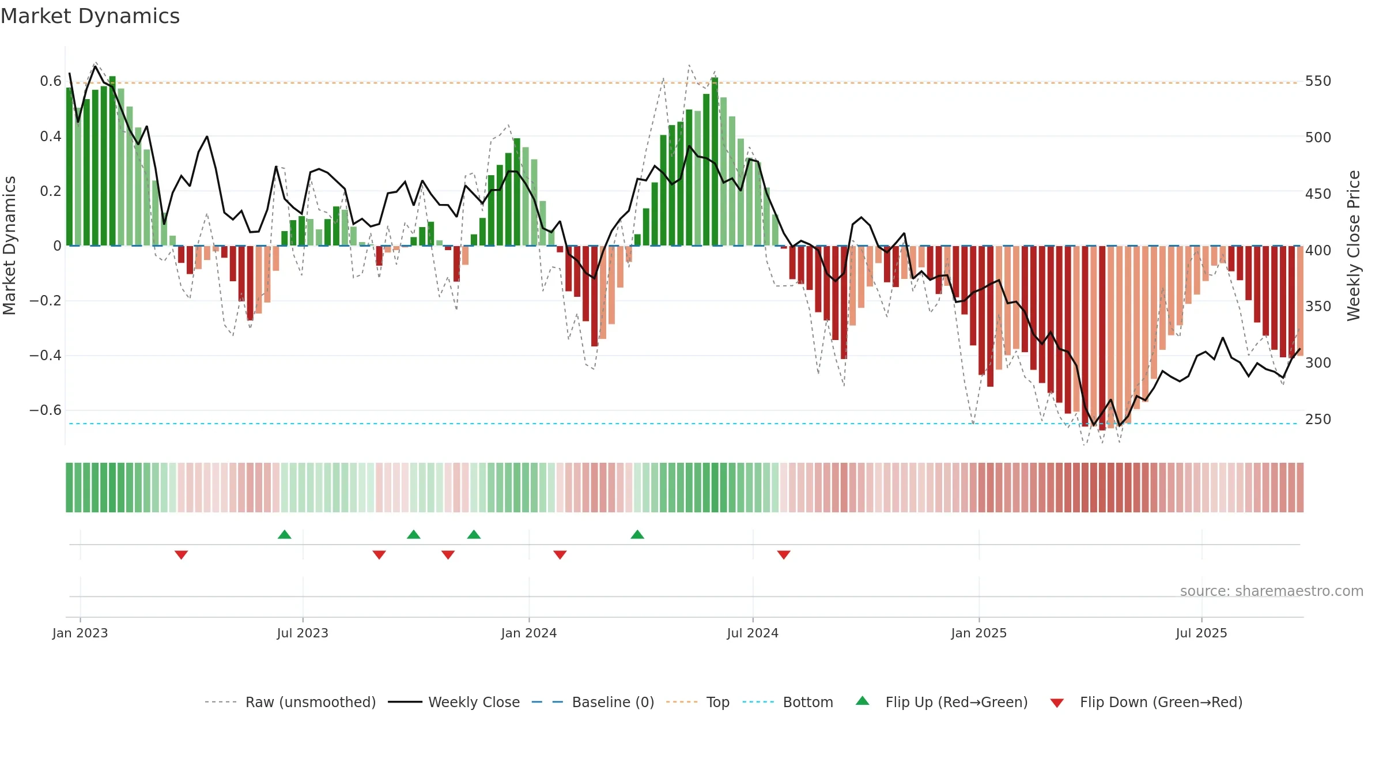Screen dimensions: 1383x778
Task: Select the last green flip-up marker near Apr 2024
Action: [637, 534]
